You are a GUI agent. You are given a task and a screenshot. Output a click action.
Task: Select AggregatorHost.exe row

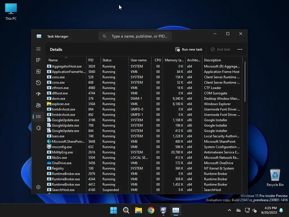pyautogui.click(x=144, y=66)
